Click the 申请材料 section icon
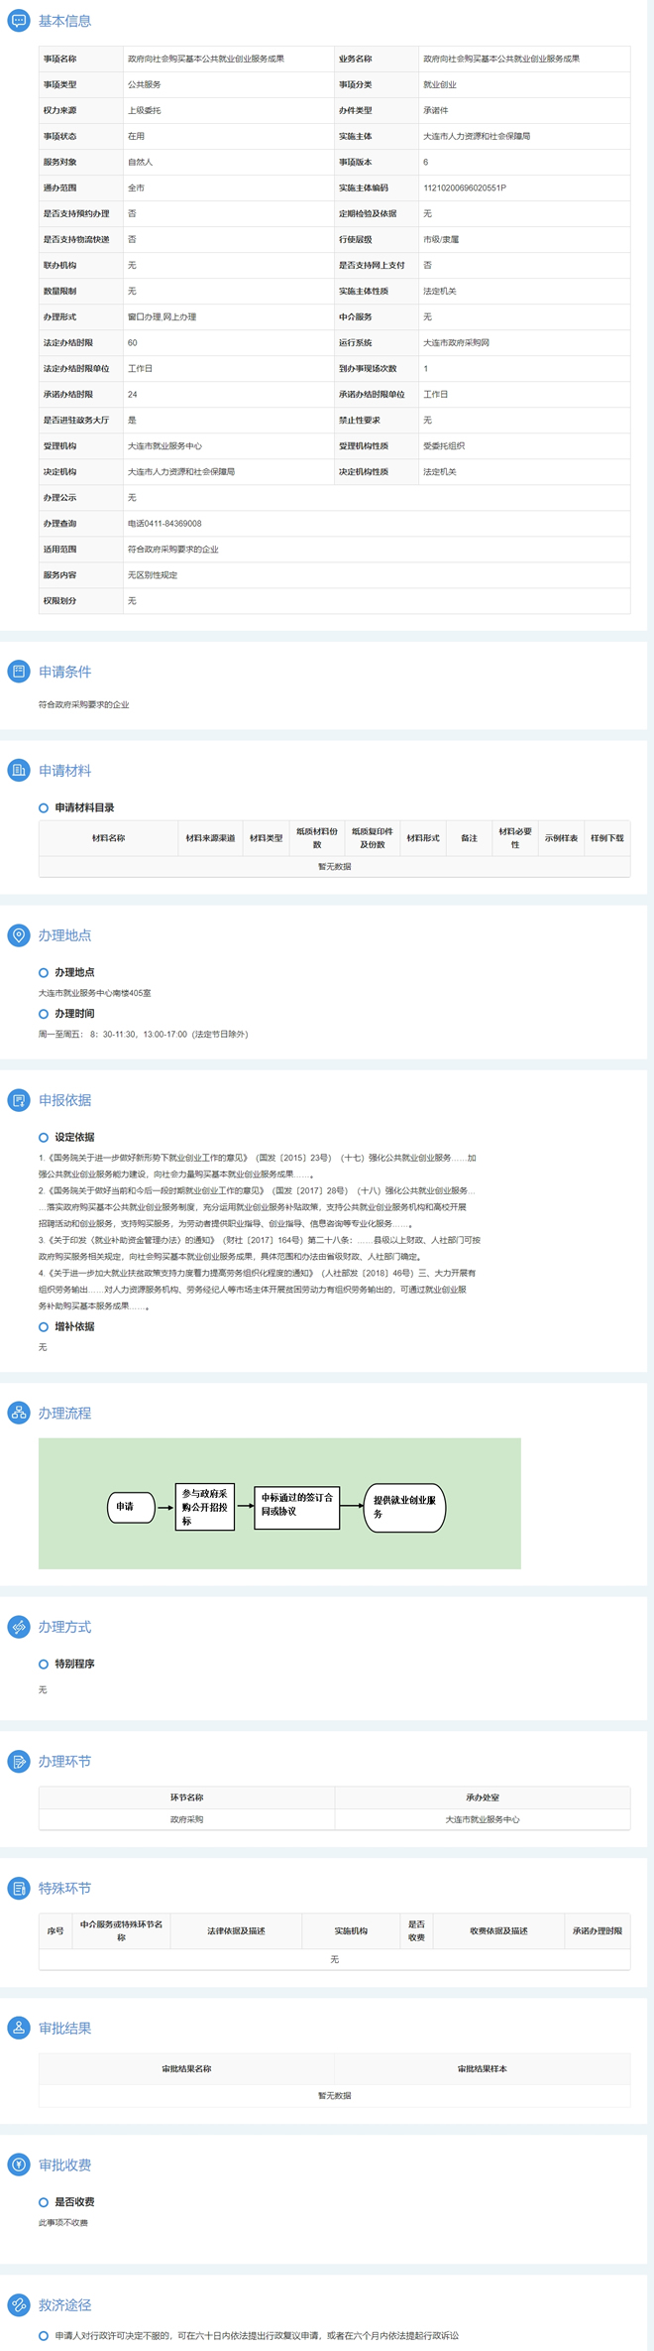654x2351 pixels. pos(19,770)
